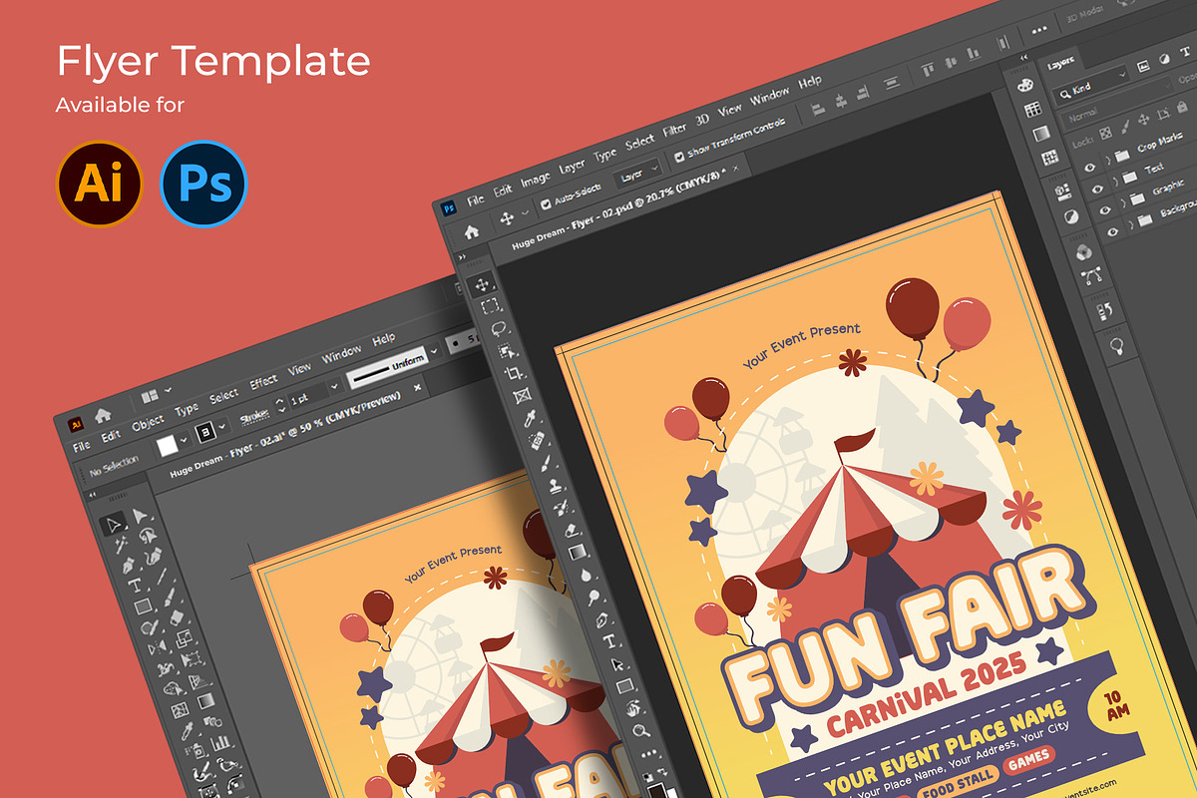
Task: Open the Effect menu in Illustrator
Action: pos(263,382)
